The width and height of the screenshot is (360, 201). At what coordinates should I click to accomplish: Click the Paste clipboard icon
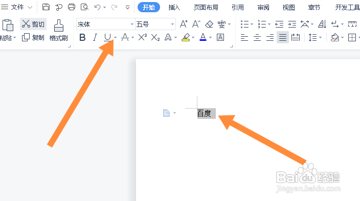(8, 25)
